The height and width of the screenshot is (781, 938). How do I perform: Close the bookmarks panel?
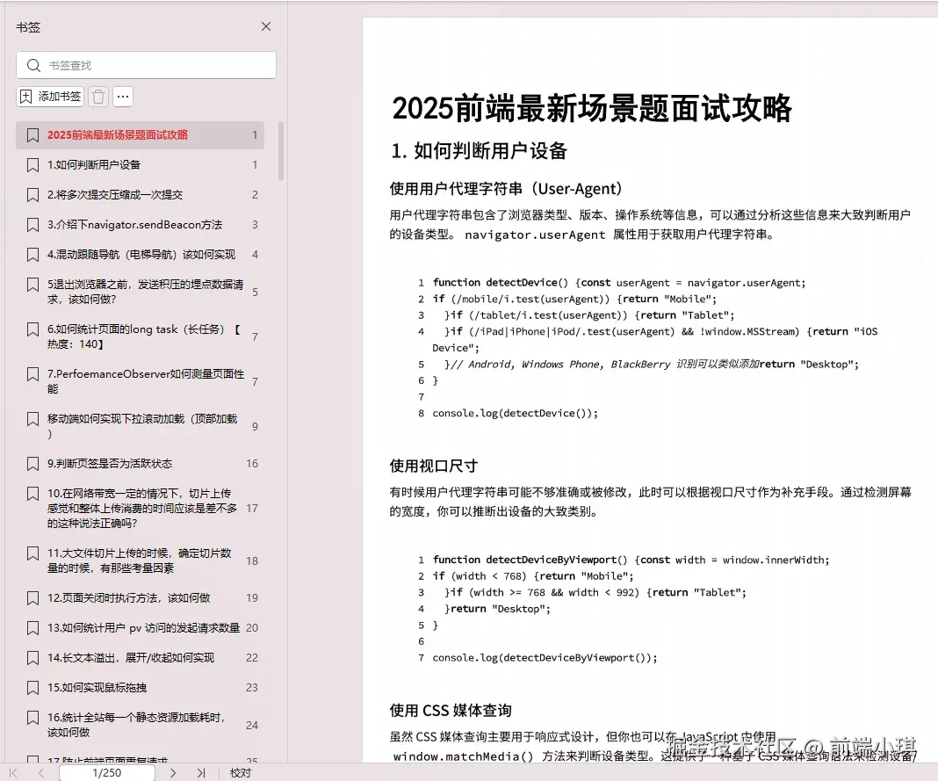266,26
